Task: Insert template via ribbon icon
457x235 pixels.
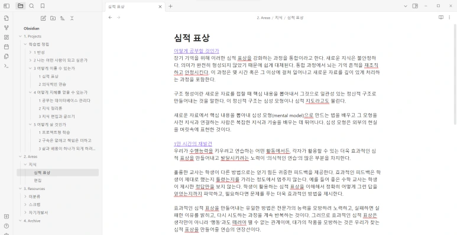Action: pyautogui.click(x=7, y=56)
